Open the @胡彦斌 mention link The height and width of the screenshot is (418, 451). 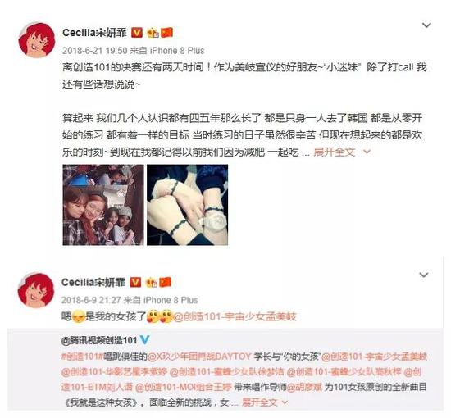point(304,387)
